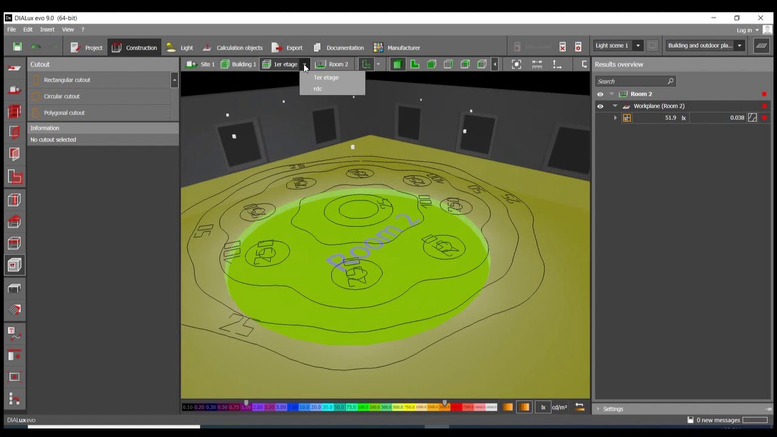Open the Documentation tab
The image size is (777, 437).
tap(338, 47)
